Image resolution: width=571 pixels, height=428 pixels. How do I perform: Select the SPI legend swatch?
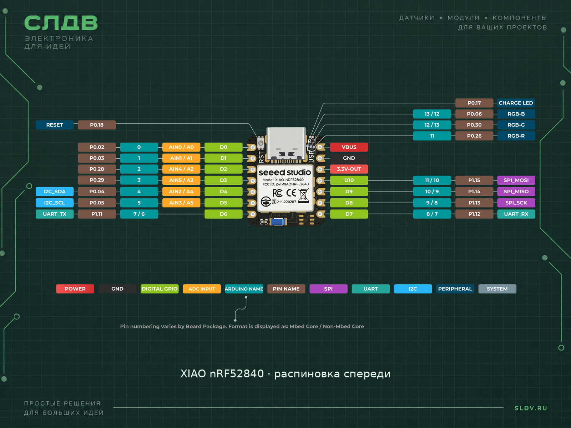328,289
